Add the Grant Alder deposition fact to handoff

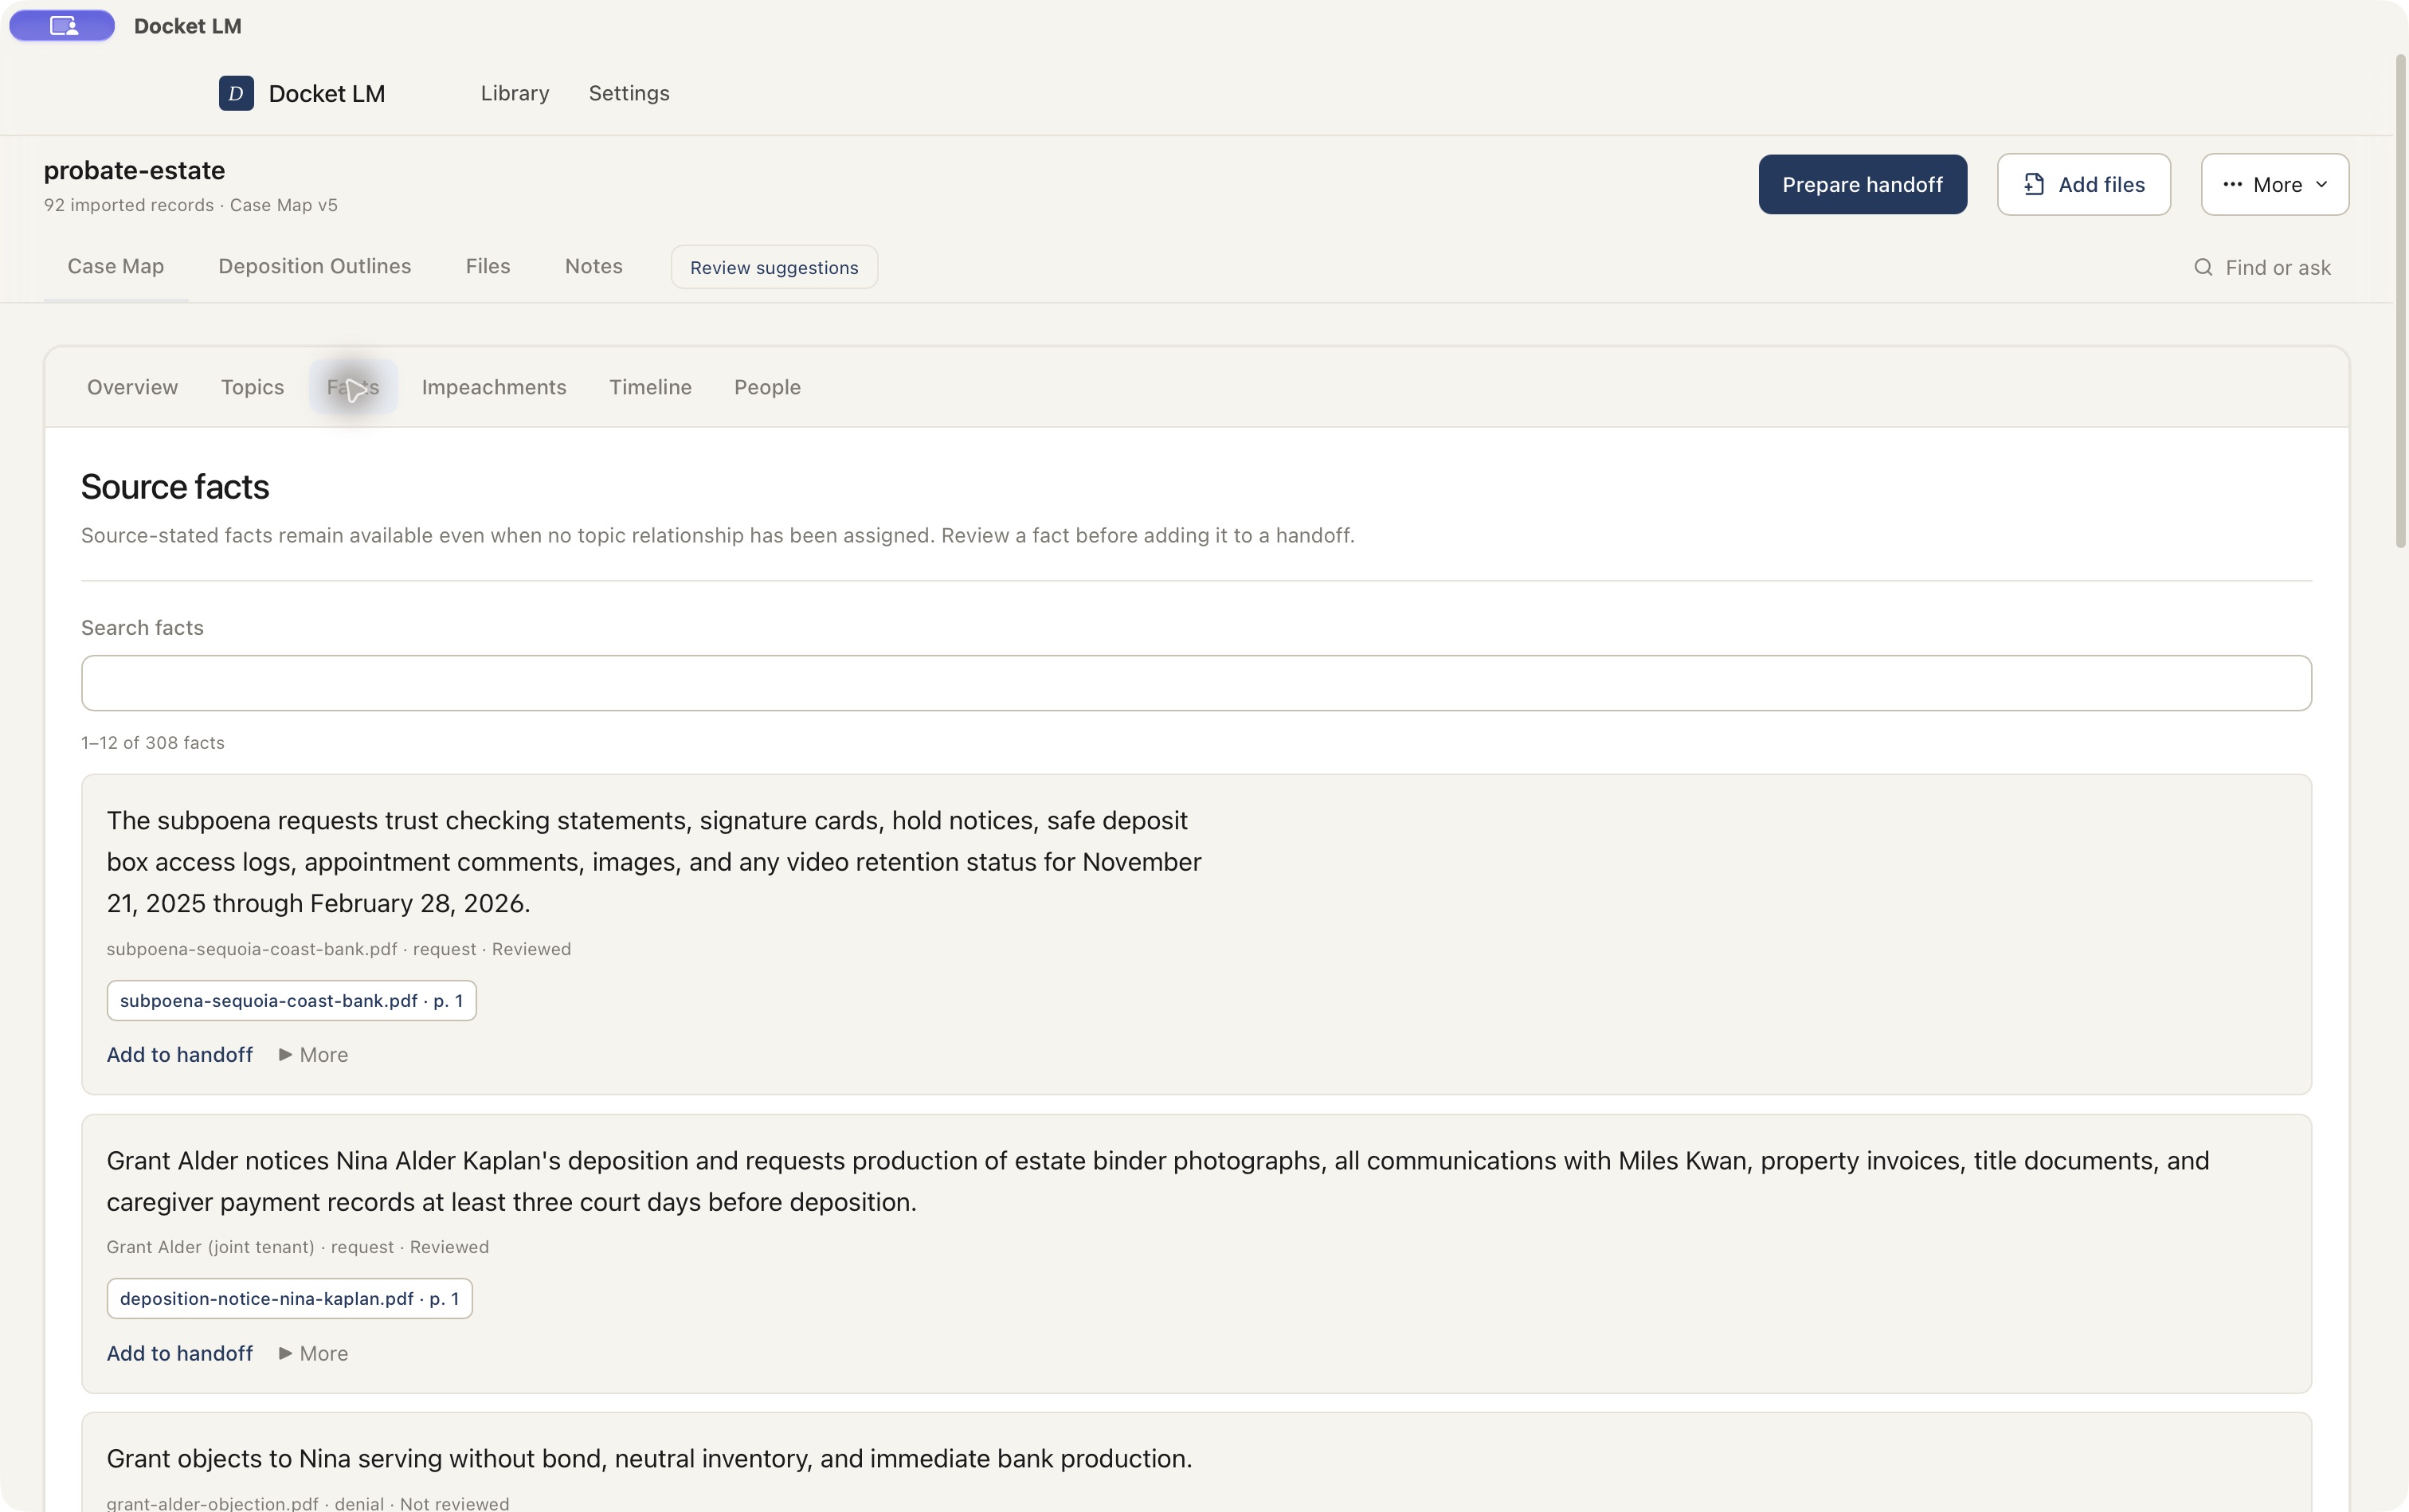click(x=180, y=1353)
